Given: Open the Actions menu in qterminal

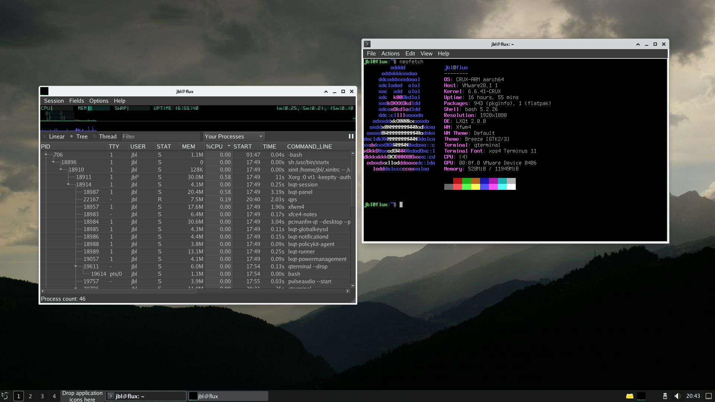Looking at the screenshot, I should (390, 54).
